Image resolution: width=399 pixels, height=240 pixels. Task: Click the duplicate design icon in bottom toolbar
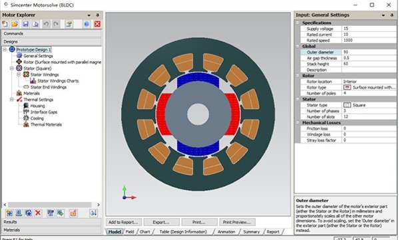coord(28,213)
